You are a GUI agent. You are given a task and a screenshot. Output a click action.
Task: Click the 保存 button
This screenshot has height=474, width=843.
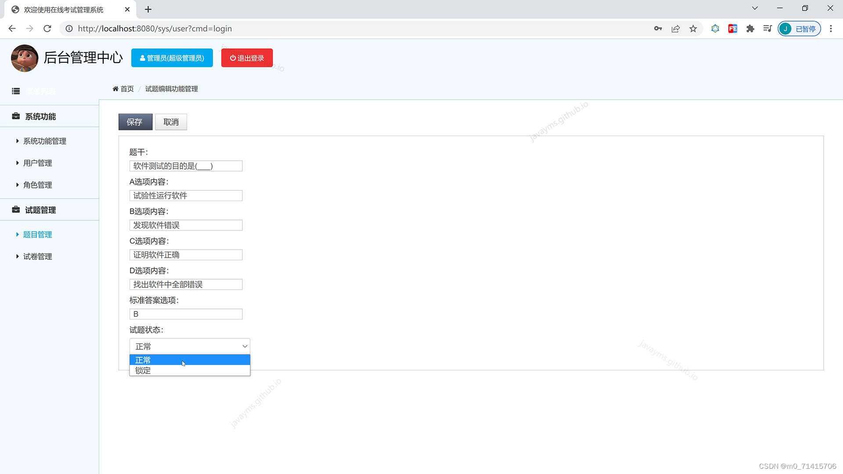pos(135,122)
